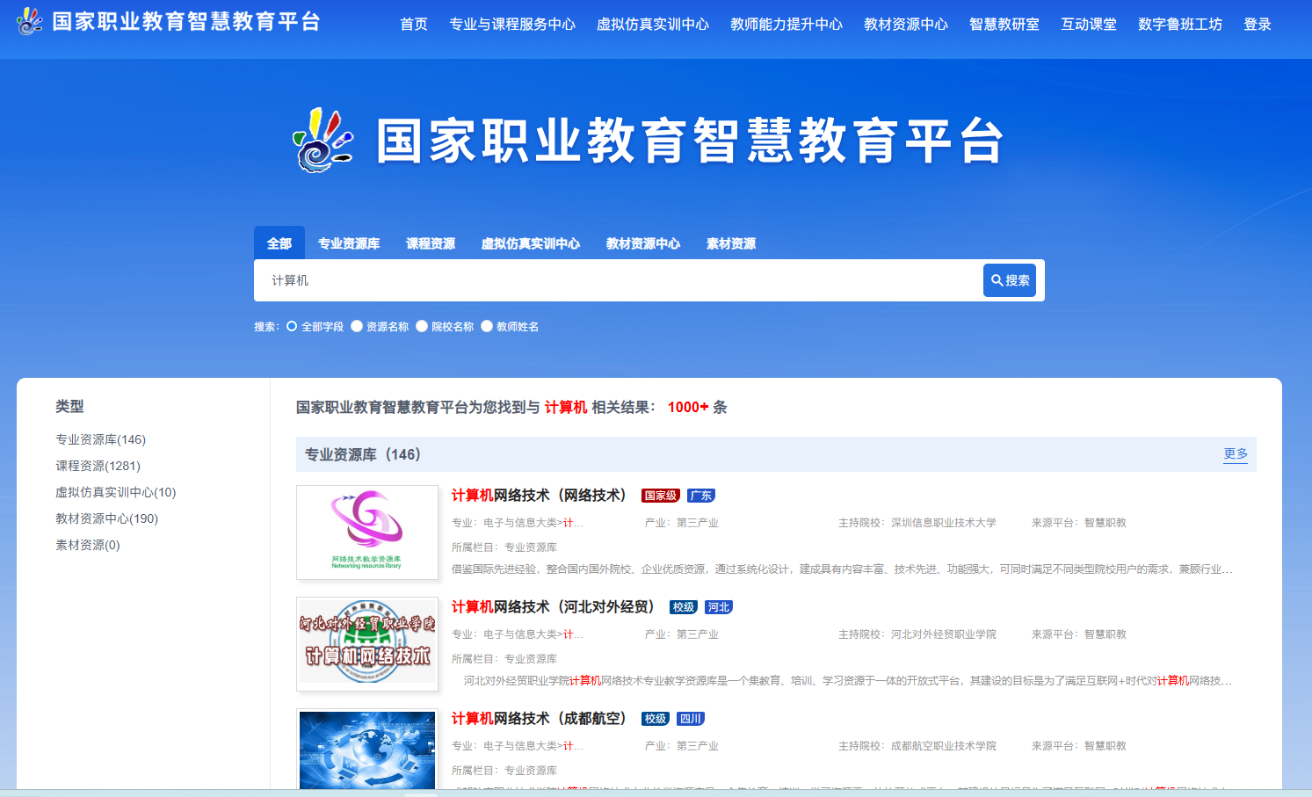Click the red 国家级 badge
This screenshot has width=1312, height=797.
click(x=661, y=496)
